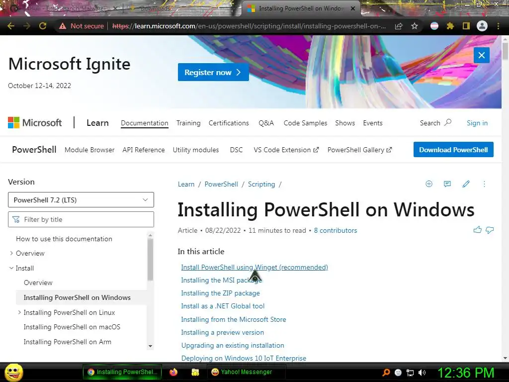
Task: Open the Documentation nav item
Action: tap(145, 123)
